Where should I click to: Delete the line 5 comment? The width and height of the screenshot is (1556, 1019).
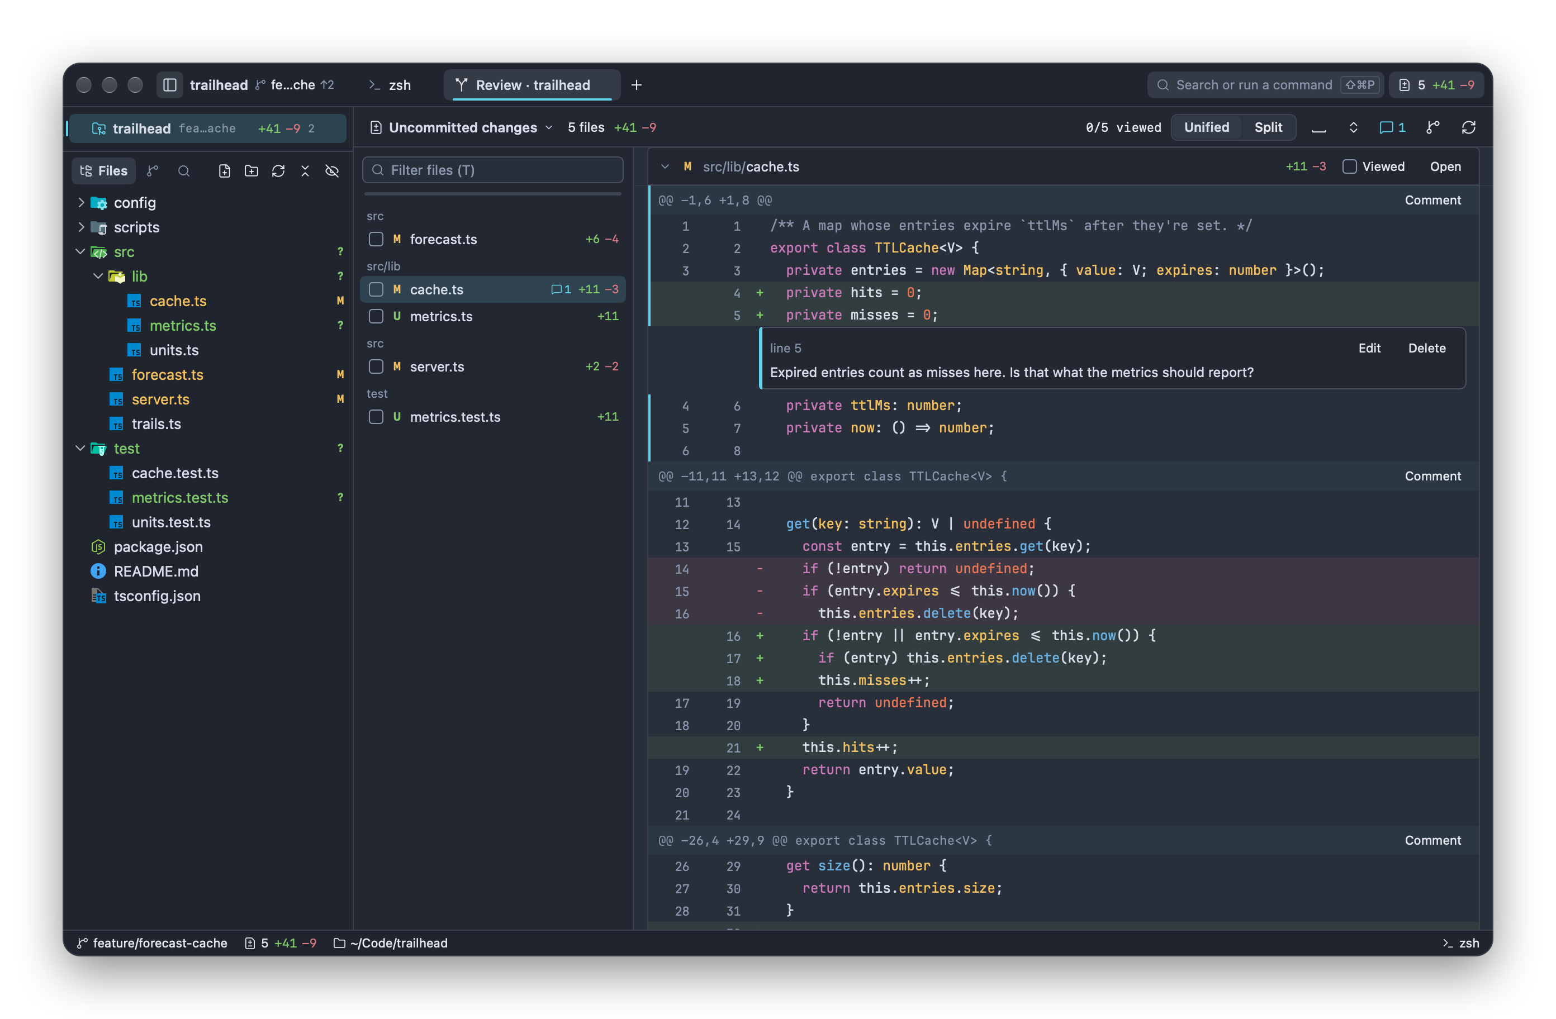1426,349
